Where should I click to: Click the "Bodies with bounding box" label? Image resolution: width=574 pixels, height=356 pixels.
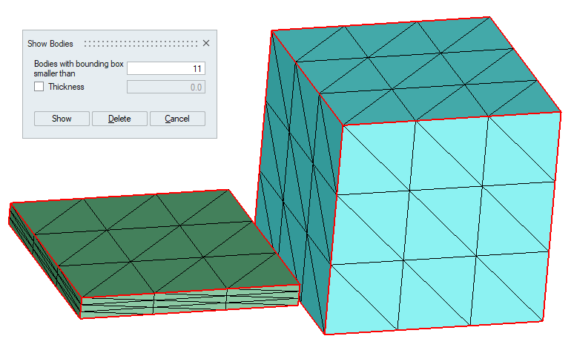click(x=78, y=64)
